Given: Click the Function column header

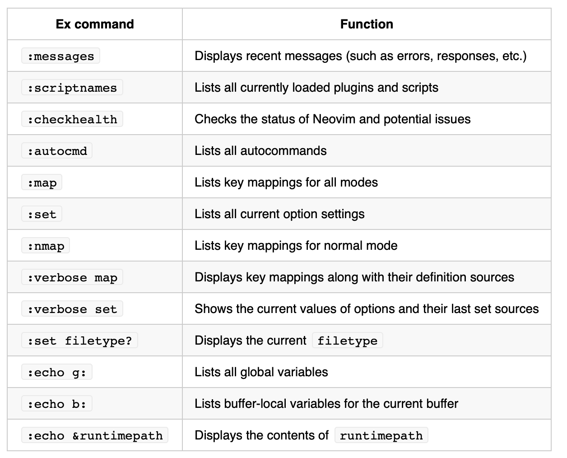Looking at the screenshot, I should pos(367,24).
